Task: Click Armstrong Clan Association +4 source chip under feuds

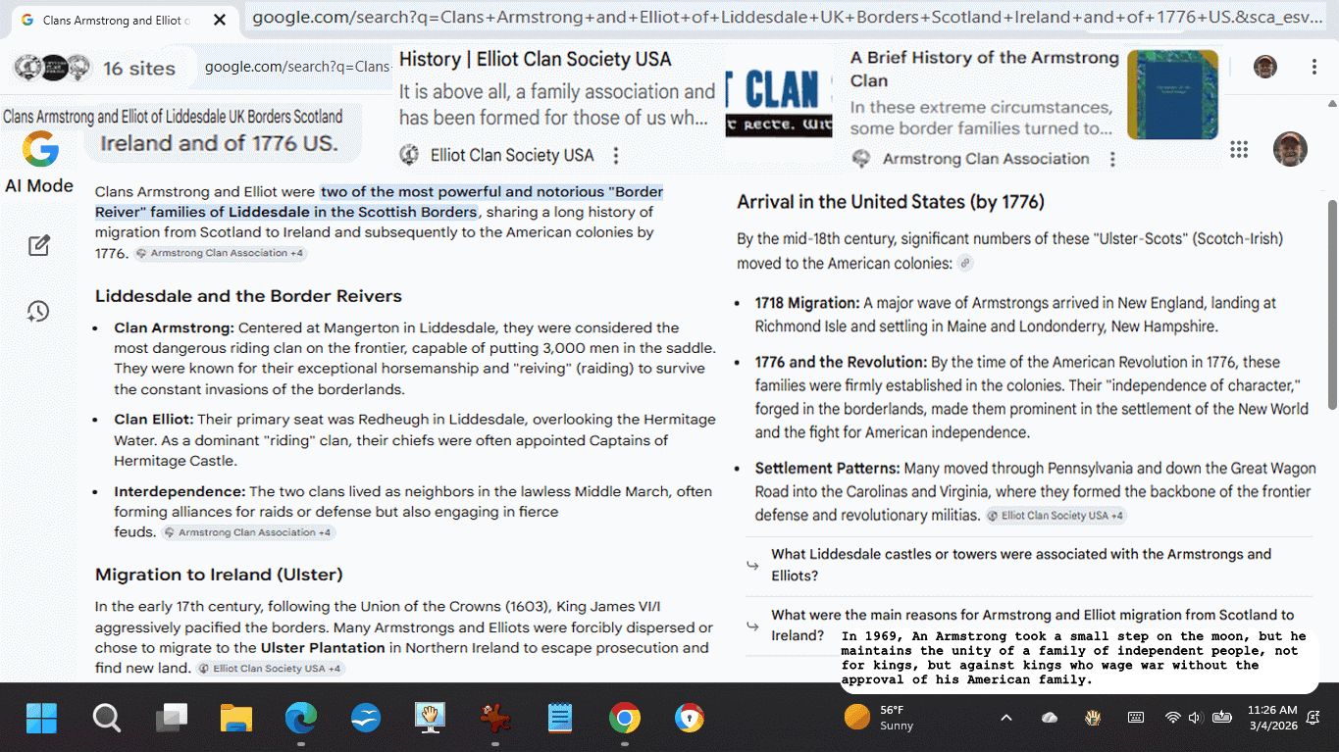Action: (249, 532)
